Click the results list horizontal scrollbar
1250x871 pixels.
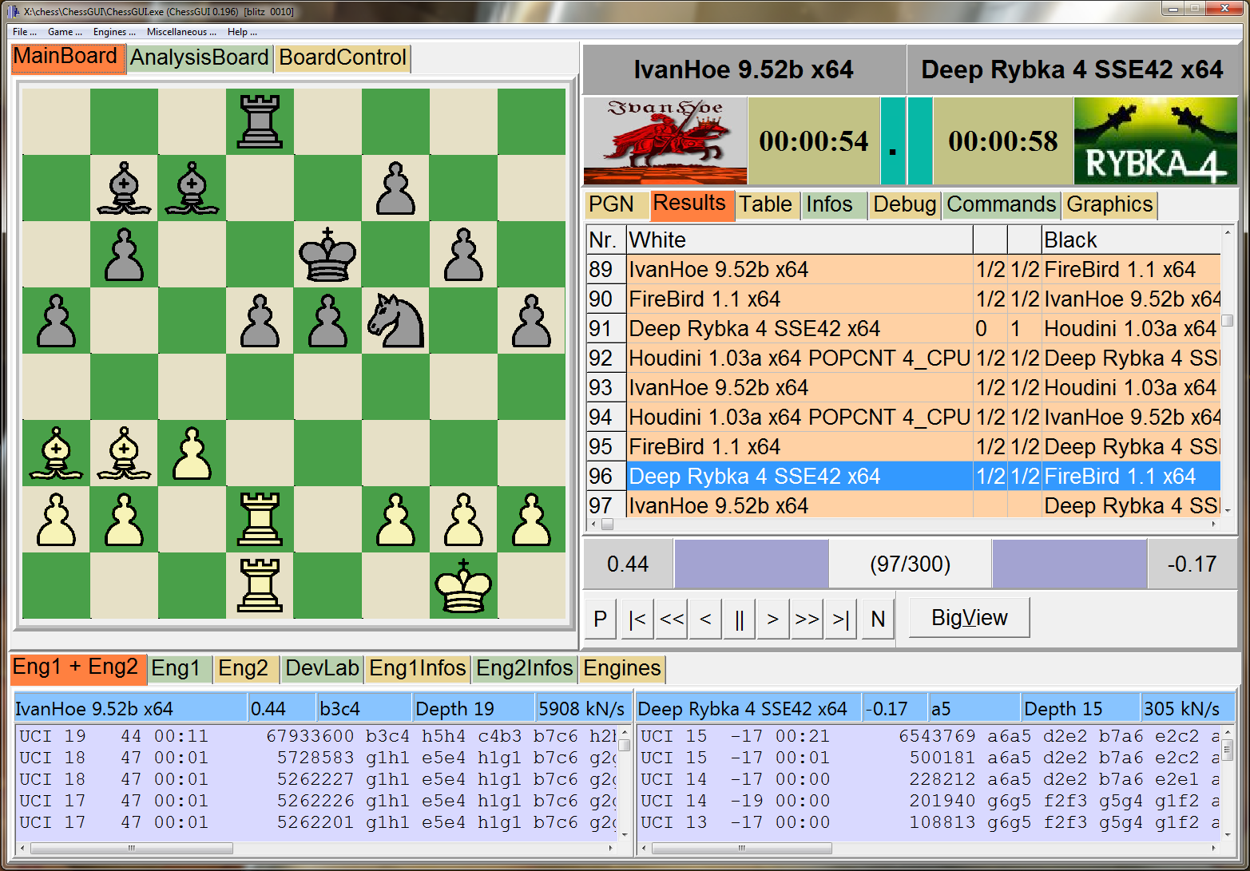pos(903,525)
